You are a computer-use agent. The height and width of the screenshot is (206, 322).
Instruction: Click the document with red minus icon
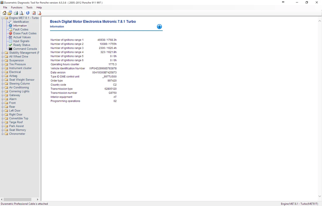[39, 13]
